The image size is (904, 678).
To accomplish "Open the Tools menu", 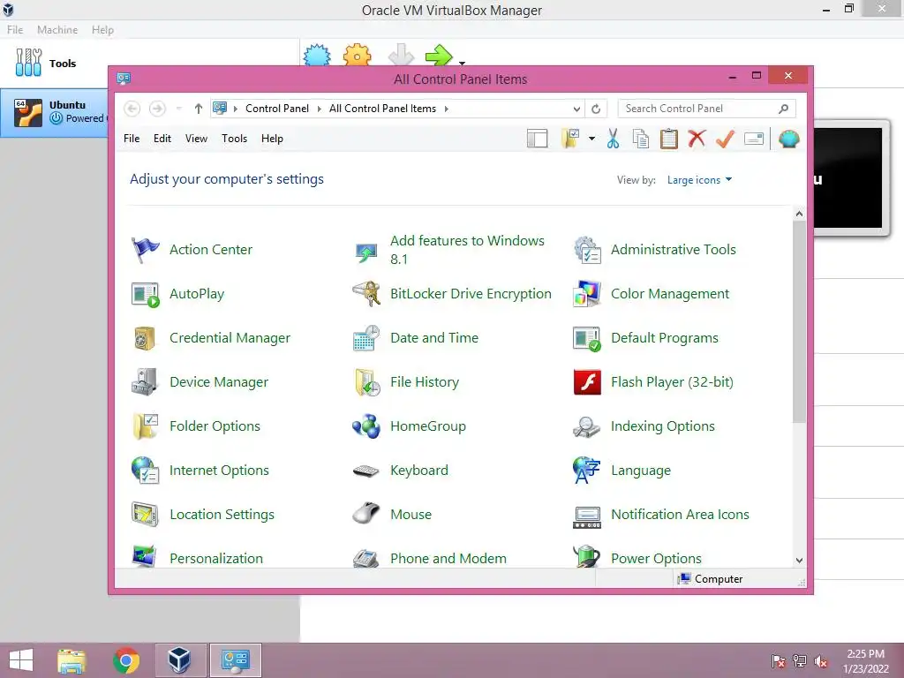I will pos(234,139).
